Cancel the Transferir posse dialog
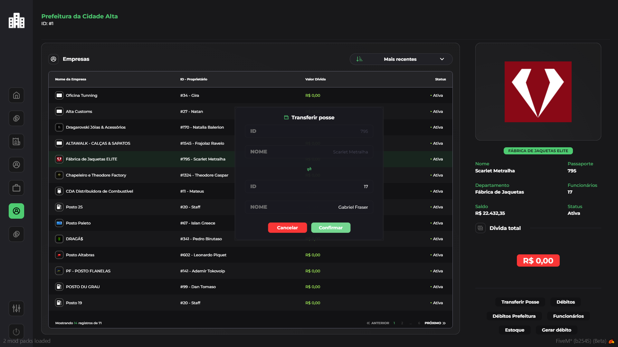The height and width of the screenshot is (347, 618). [x=287, y=228]
